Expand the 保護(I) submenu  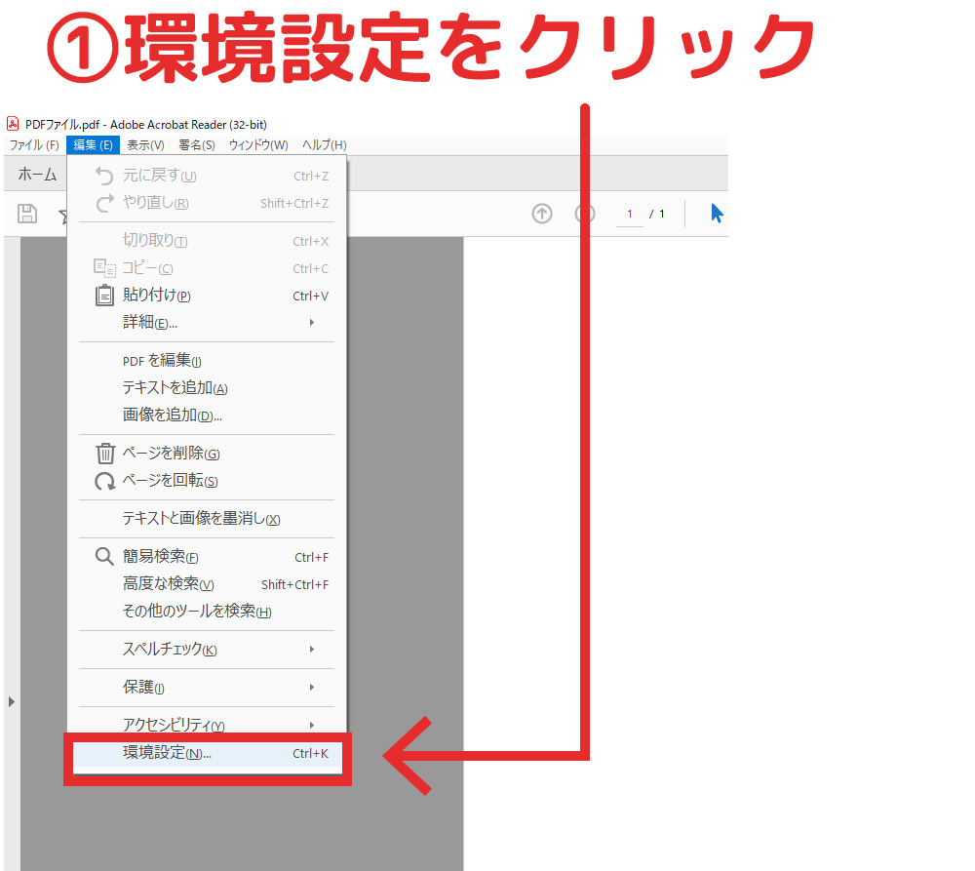click(x=207, y=688)
